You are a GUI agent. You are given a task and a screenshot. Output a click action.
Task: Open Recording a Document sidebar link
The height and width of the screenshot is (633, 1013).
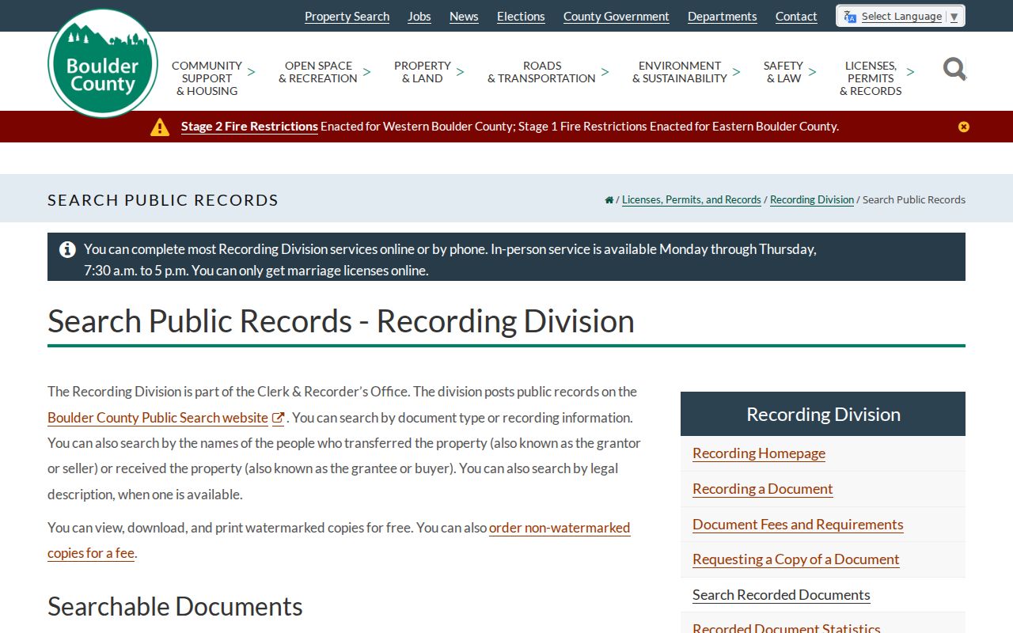click(x=763, y=489)
